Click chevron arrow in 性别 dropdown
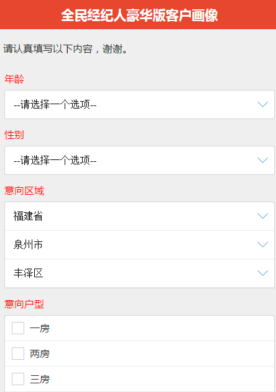276x392 pixels. pos(263,160)
